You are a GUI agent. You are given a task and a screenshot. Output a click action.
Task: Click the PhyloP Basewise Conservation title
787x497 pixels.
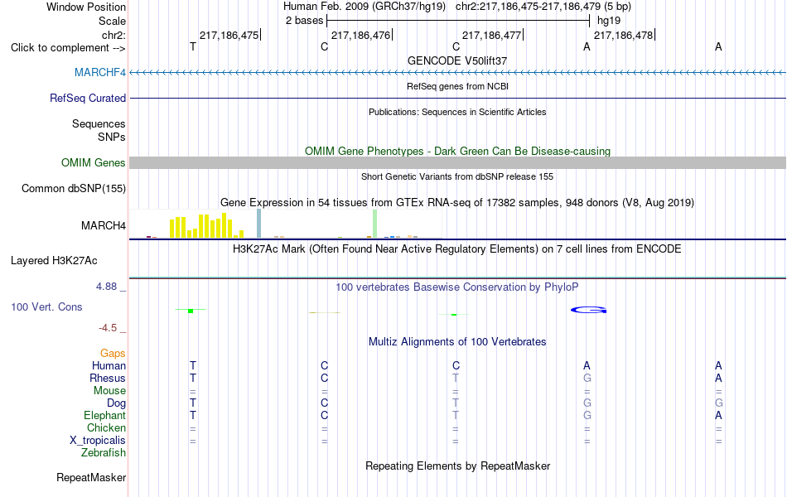[457, 287]
